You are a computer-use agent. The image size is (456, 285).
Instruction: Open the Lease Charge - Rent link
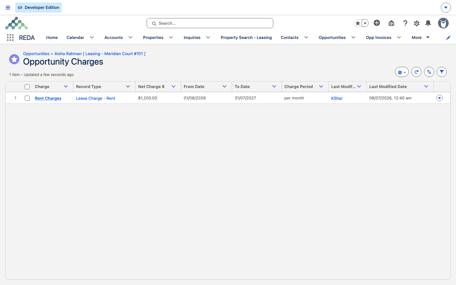pyautogui.click(x=96, y=98)
